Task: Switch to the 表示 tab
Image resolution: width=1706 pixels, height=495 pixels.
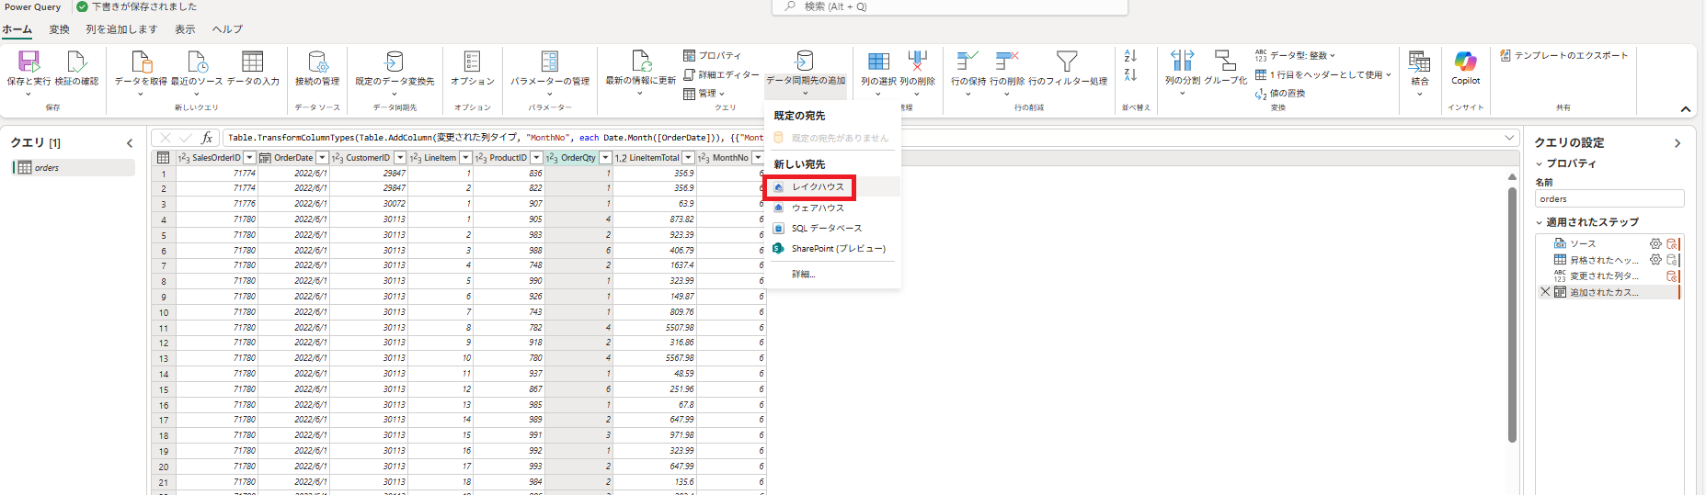Action: 185,29
